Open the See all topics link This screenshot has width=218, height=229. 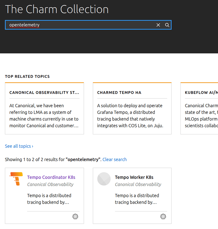click(x=19, y=146)
